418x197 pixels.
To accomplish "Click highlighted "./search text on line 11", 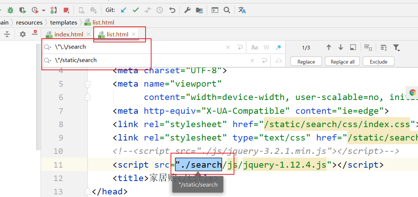I will 199,165.
